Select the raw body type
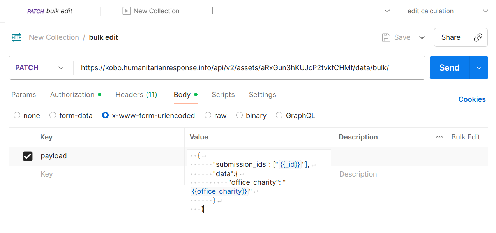 click(x=208, y=115)
